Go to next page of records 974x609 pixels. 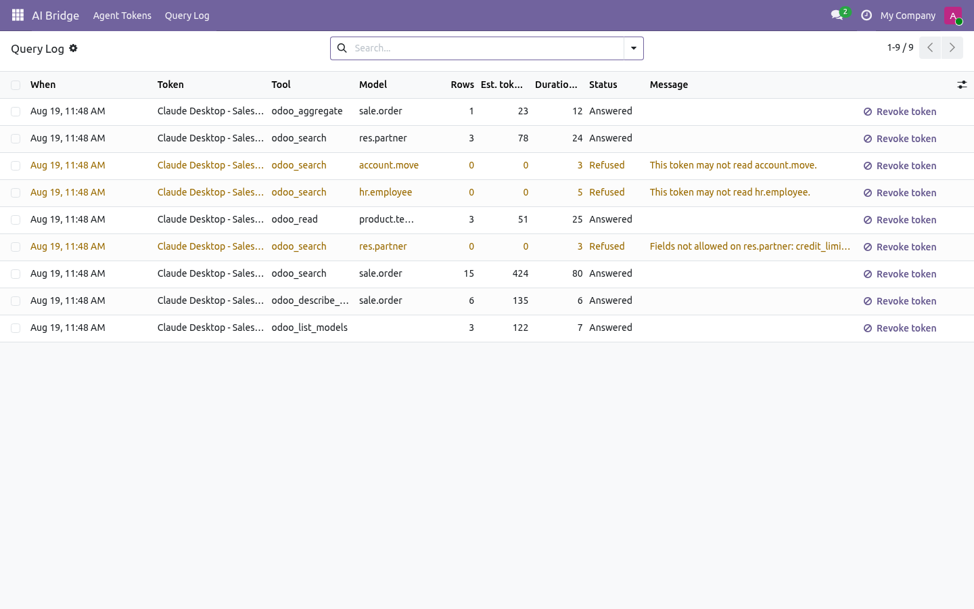click(x=952, y=48)
